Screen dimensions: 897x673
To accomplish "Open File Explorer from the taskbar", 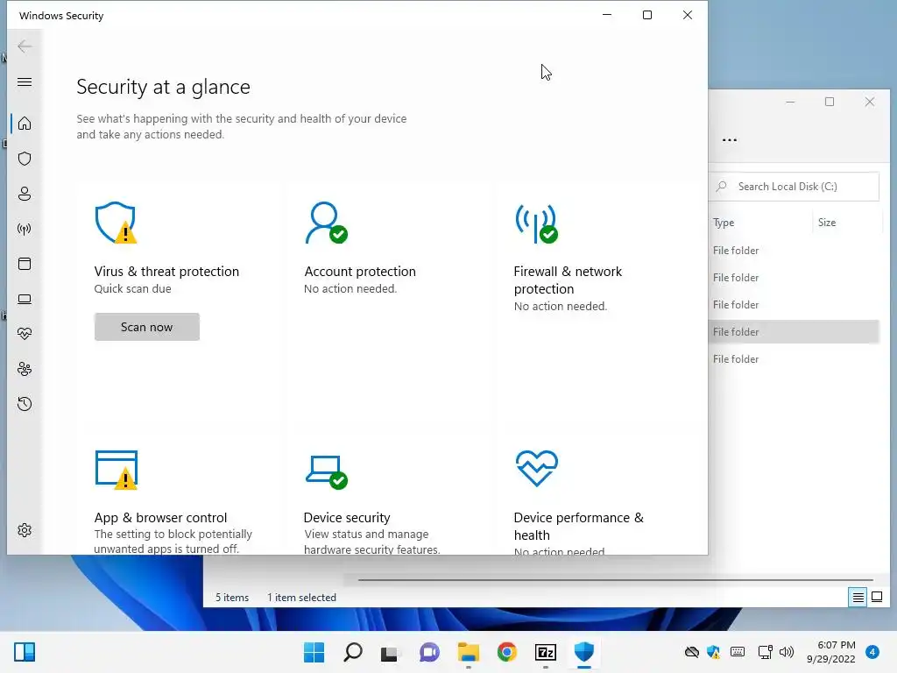I will coord(468,652).
